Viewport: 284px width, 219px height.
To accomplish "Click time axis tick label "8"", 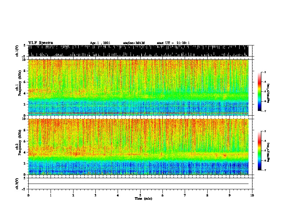I will tap(207, 195).
